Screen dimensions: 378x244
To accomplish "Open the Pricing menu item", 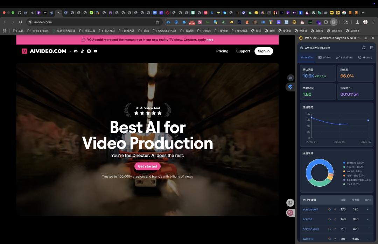I will (x=222, y=51).
